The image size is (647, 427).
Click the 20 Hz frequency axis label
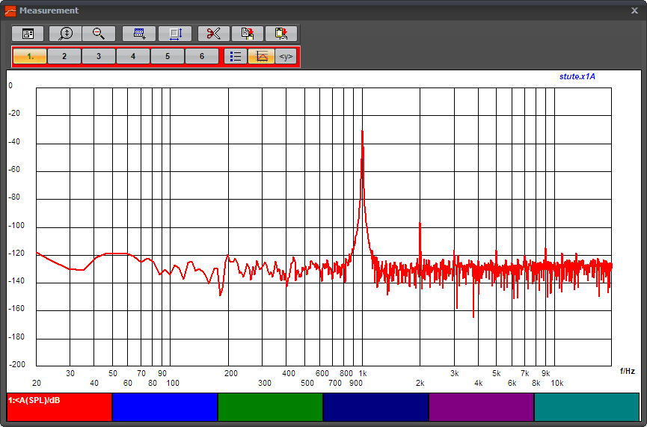[x=37, y=384]
